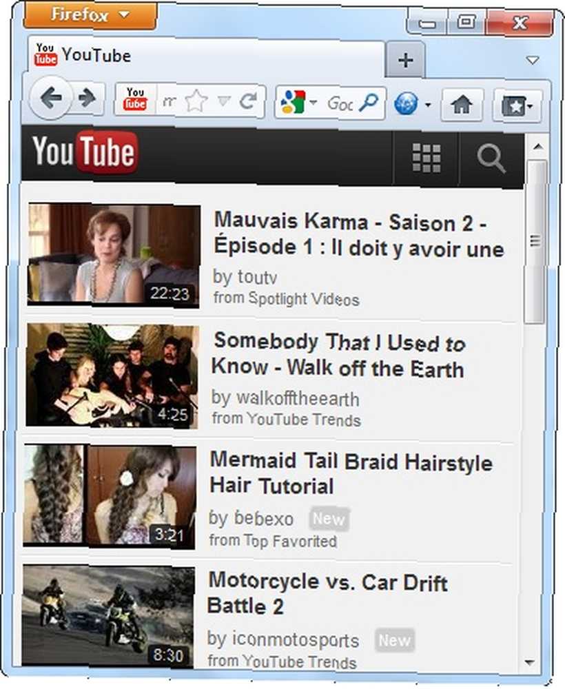
Task: Click the New badge next to bebexo
Action: coord(329,519)
